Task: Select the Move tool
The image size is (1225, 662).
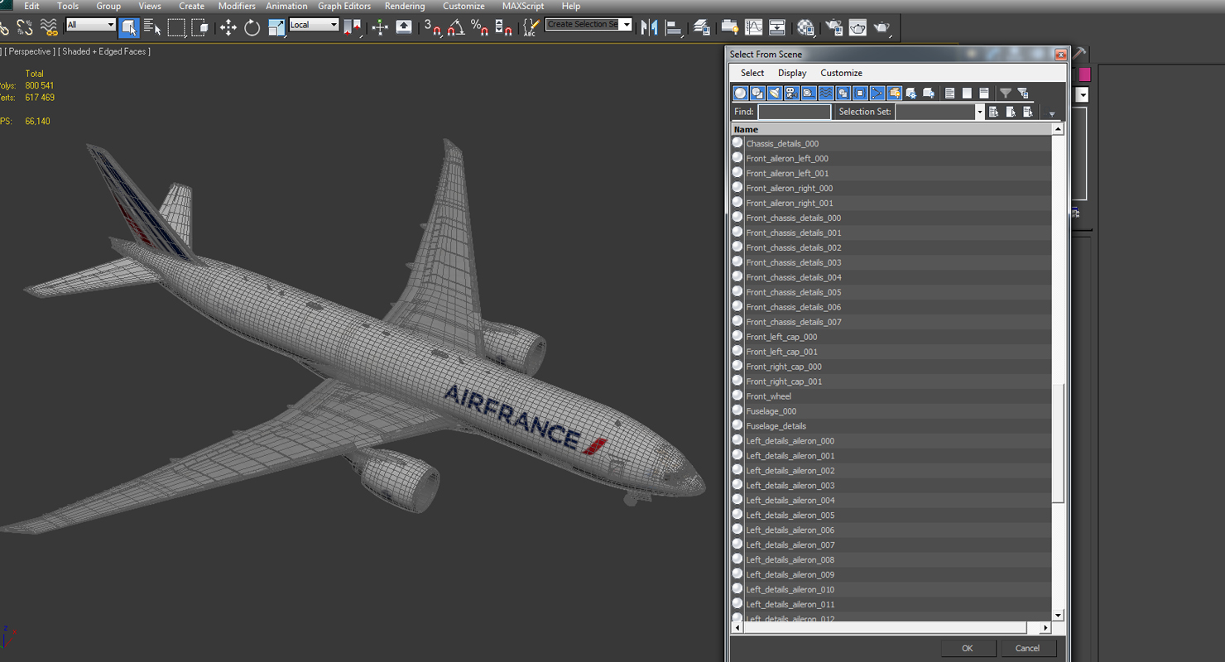Action: pyautogui.click(x=228, y=27)
